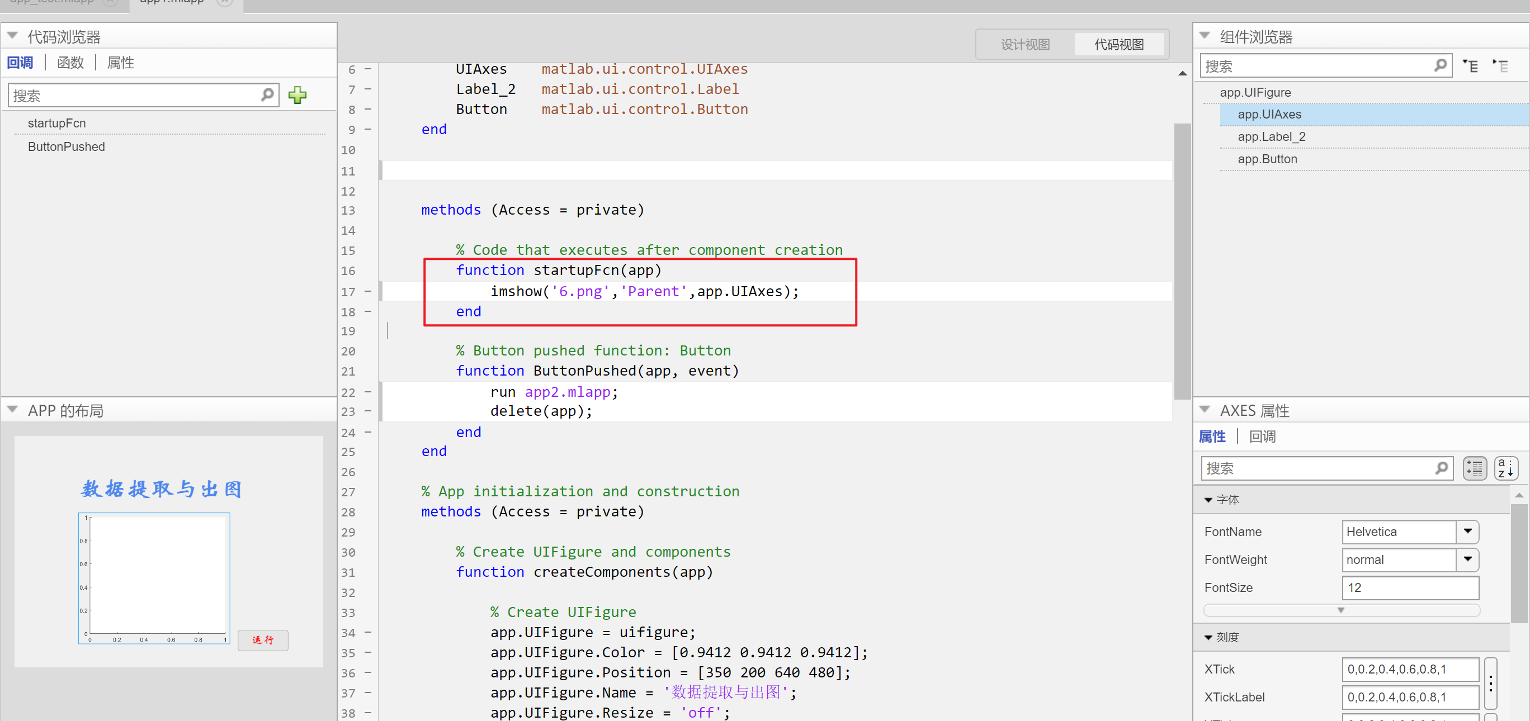Sort the axes properties alphabetically
Viewport: 1530px width, 721px height.
tap(1505, 468)
